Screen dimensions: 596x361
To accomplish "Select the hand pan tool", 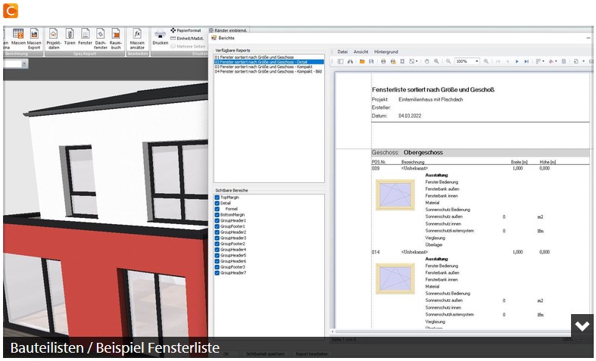I will click(427, 61).
